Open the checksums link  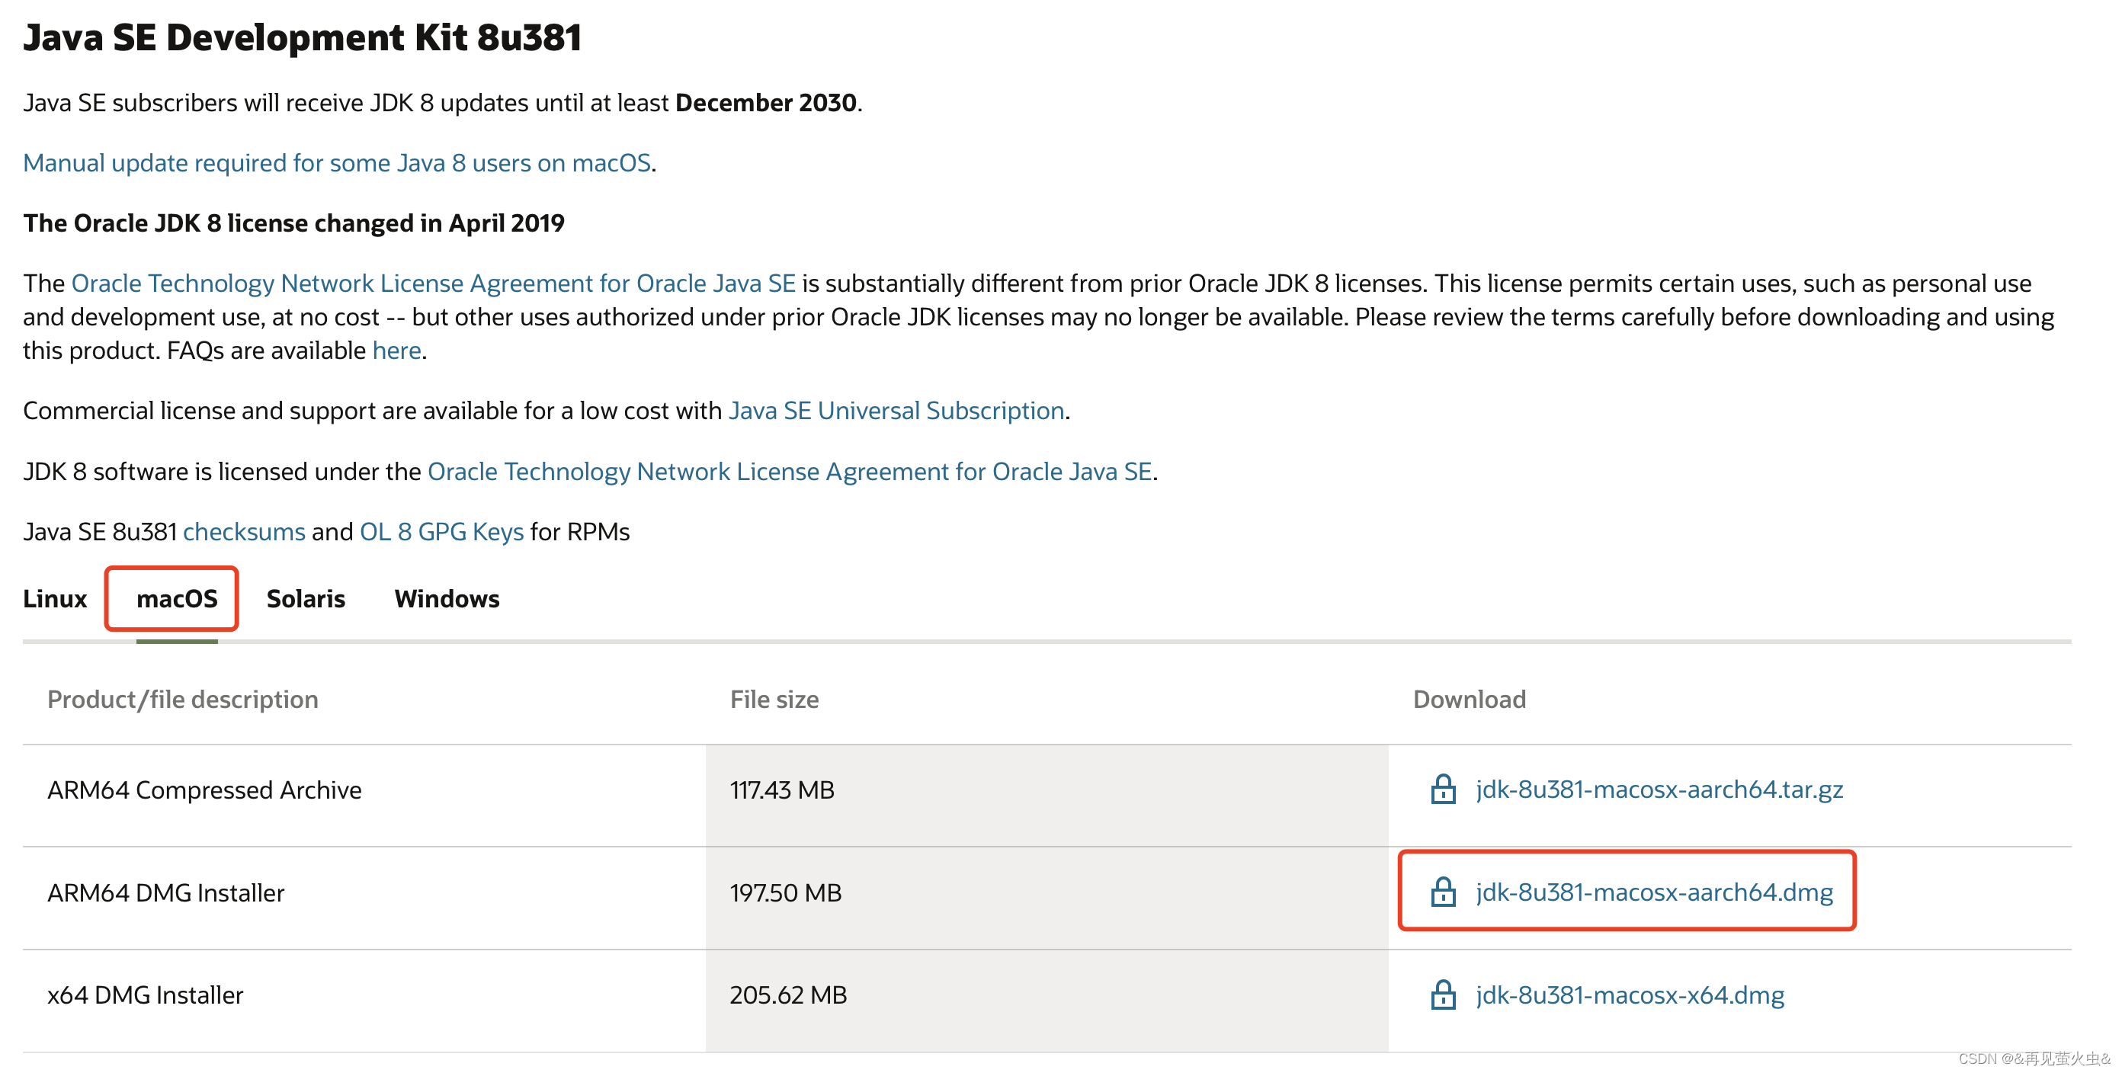click(x=244, y=532)
